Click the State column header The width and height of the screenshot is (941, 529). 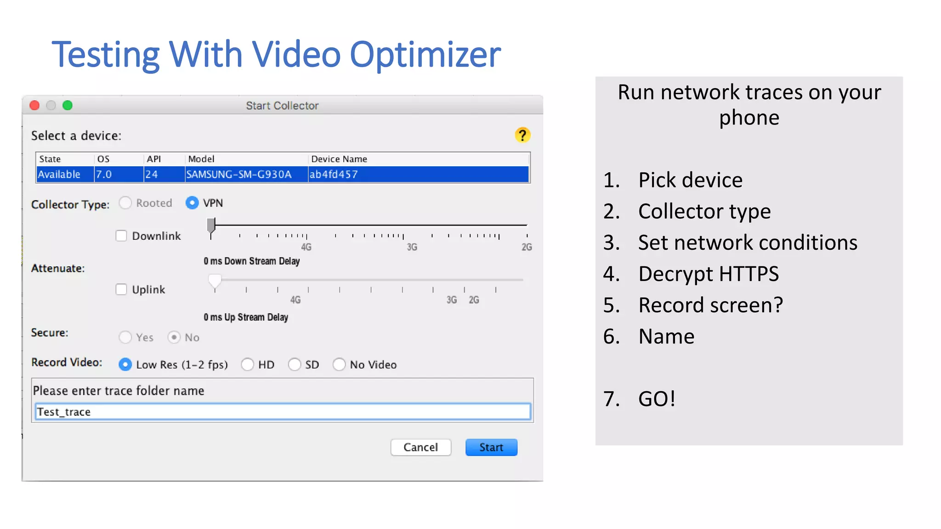click(x=65, y=159)
